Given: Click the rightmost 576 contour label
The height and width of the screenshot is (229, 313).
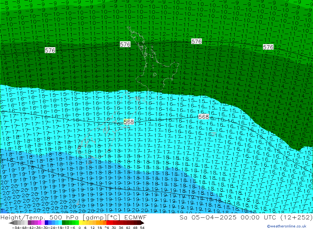Looking at the screenshot, I should (268, 47).
